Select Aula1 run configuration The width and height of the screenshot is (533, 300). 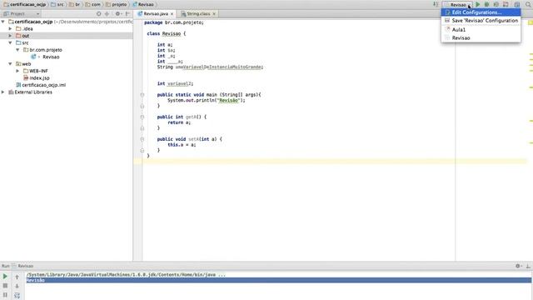481,30
